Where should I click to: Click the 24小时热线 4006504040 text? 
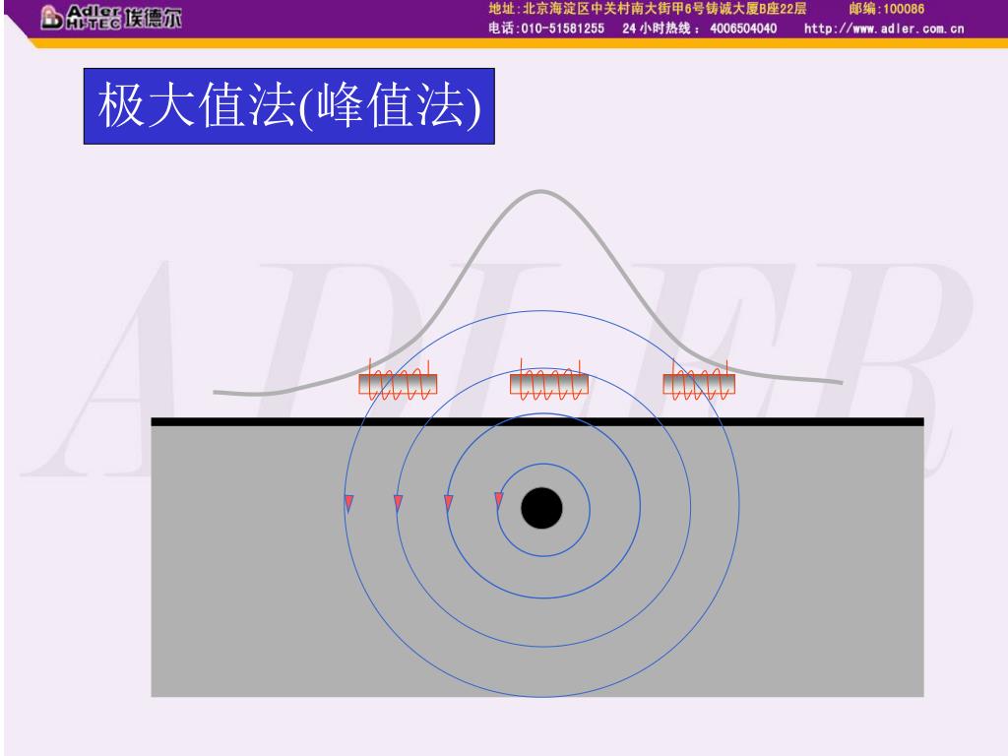700,29
